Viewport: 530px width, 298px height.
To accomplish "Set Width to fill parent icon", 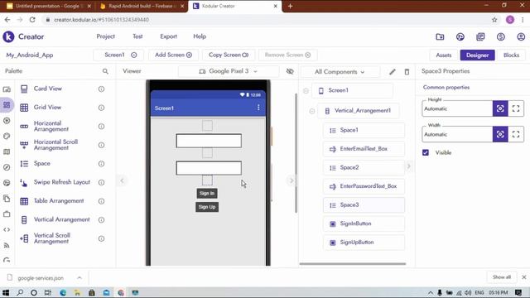I will (516, 134).
